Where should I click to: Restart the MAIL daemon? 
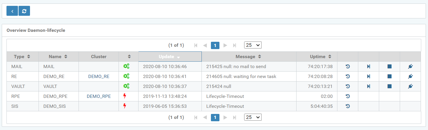pyautogui.click(x=347, y=67)
